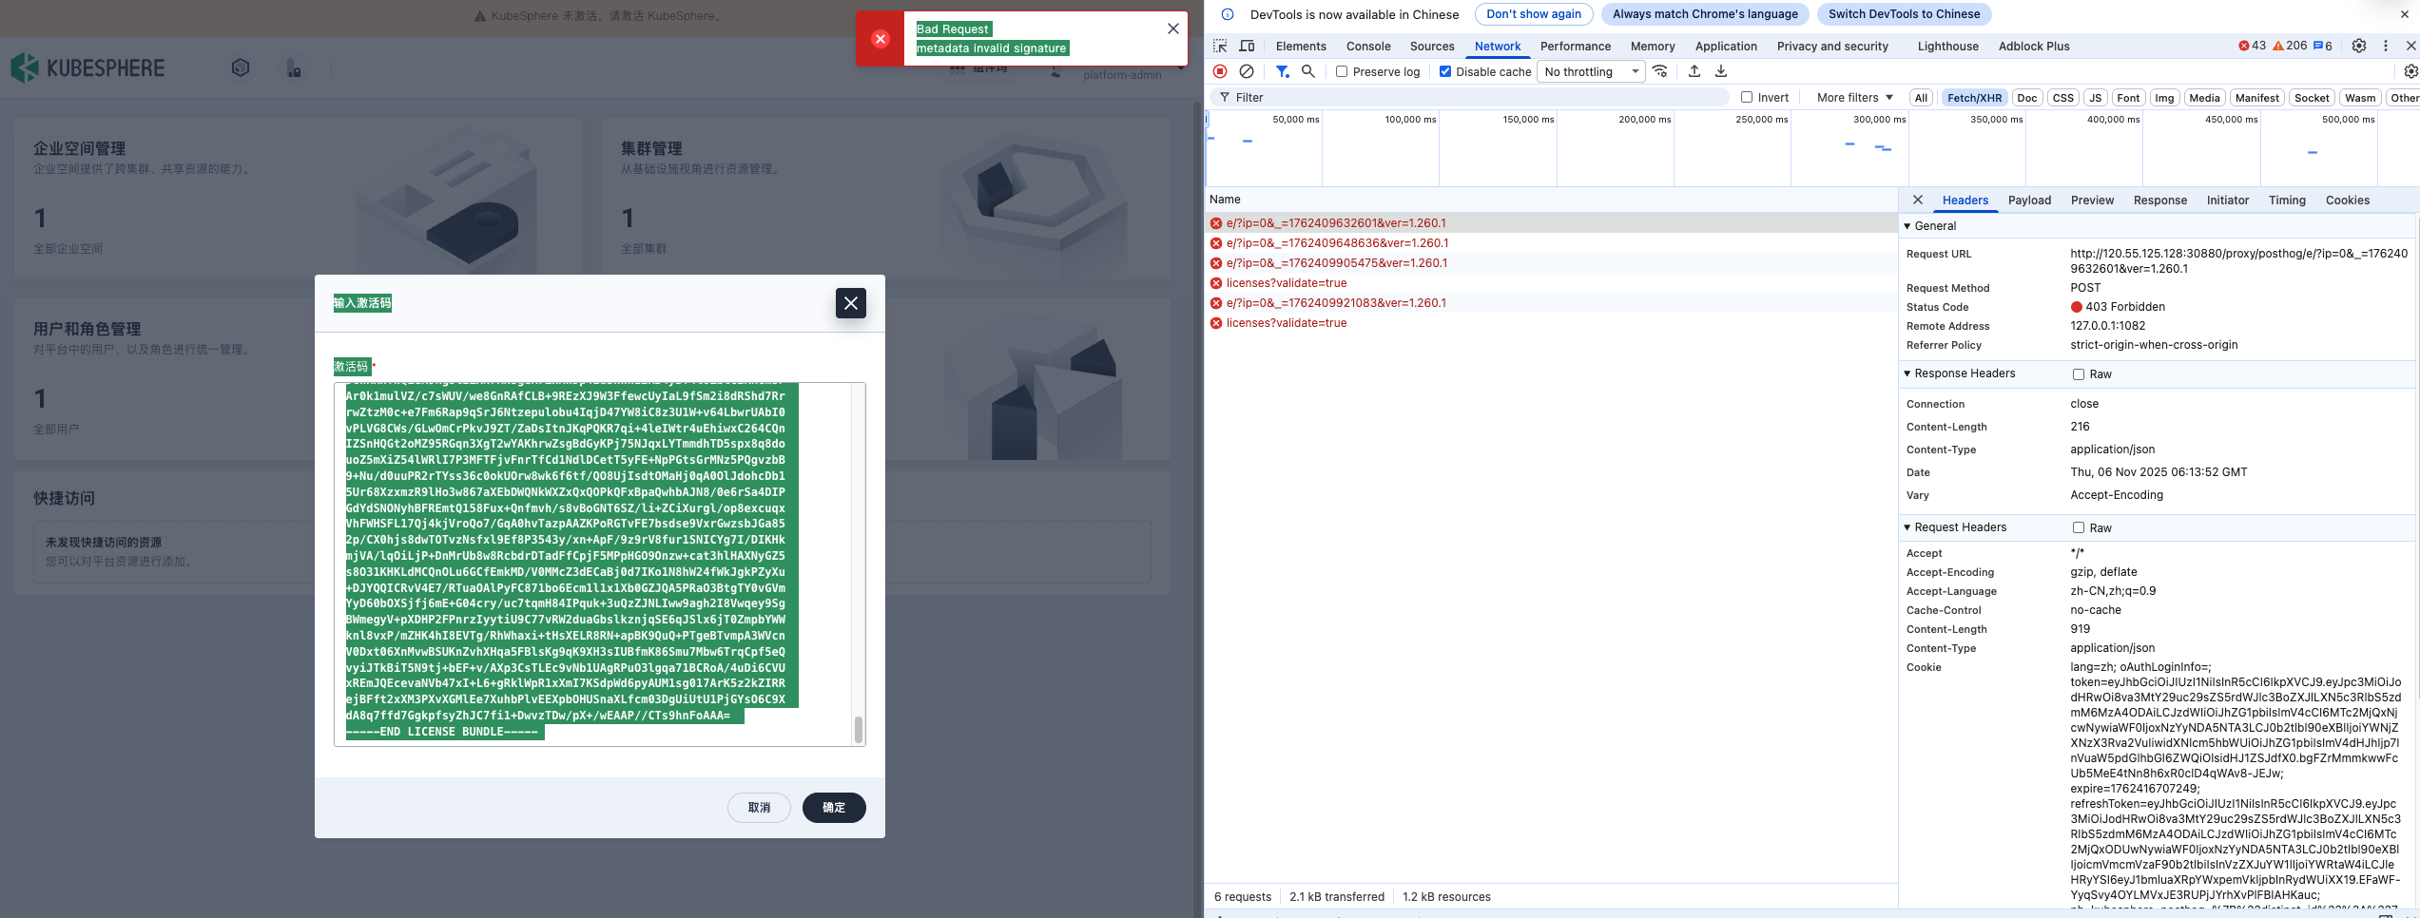Click the export HAR download icon
Viewport: 2420px width, 918px height.
(x=1721, y=71)
